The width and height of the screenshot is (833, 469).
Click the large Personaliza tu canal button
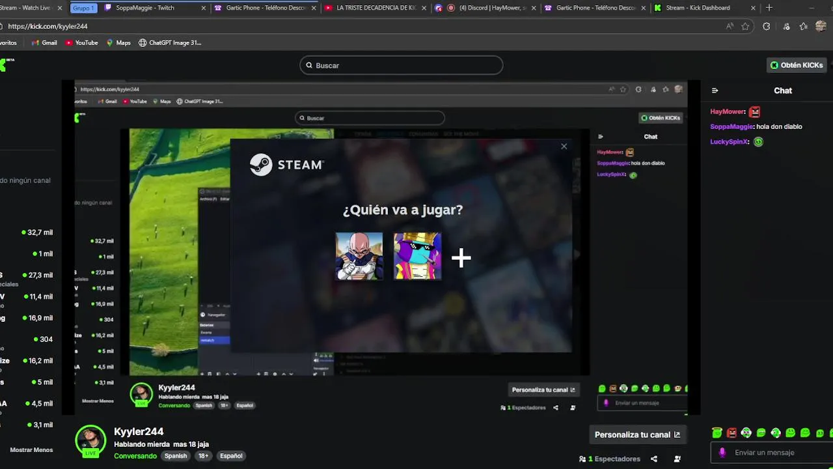[637, 434]
